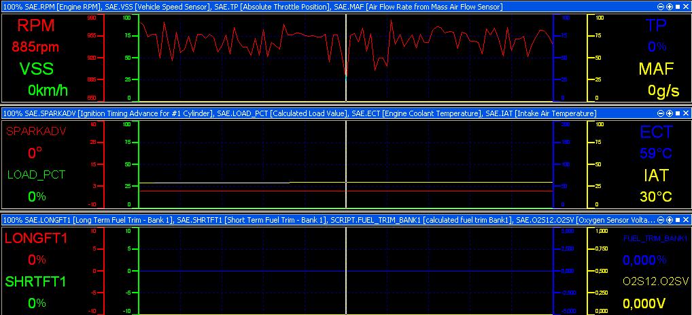Zoom in the RPM chart panel
692x315 pixels.
click(669, 7)
